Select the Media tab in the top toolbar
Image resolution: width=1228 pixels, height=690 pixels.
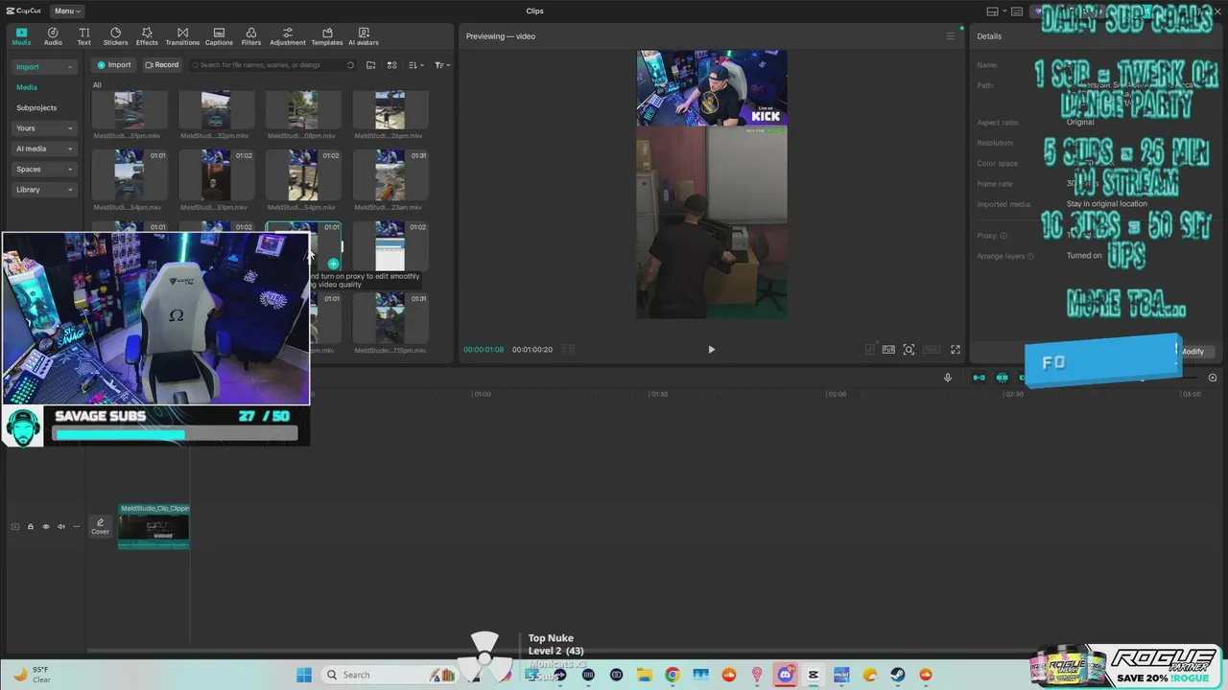21,36
